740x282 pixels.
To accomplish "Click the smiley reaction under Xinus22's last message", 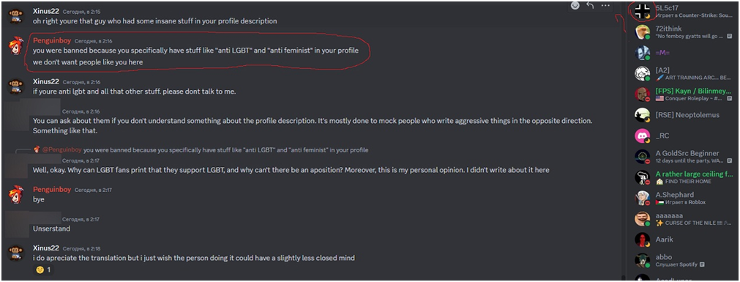I will click(x=43, y=270).
